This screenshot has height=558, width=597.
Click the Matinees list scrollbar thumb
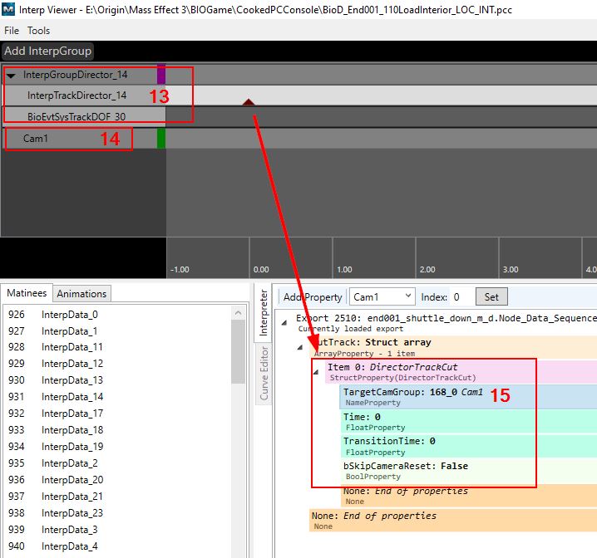(239, 351)
